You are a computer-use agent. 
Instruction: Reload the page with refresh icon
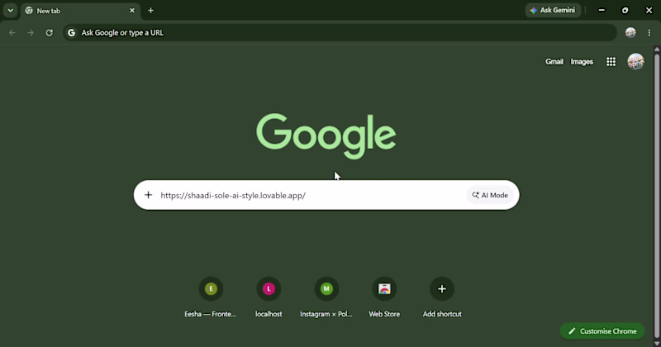pyautogui.click(x=50, y=32)
